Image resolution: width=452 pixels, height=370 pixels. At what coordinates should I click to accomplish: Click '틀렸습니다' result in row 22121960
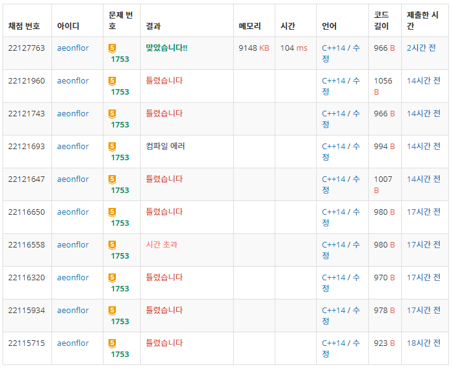pyautogui.click(x=164, y=81)
